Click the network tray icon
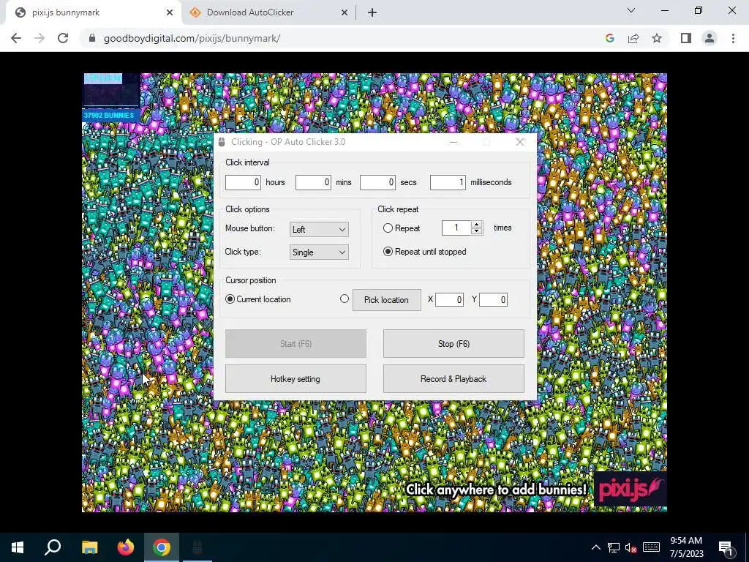 coord(614,547)
